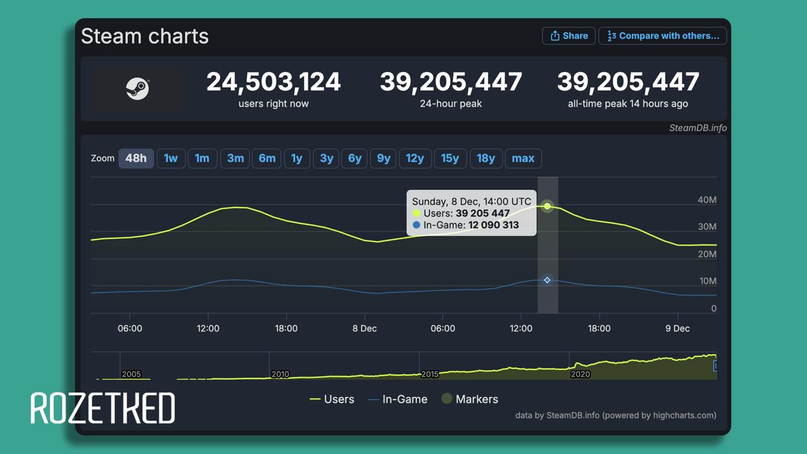Click the all-time peak value
807x454 pixels.
point(628,82)
